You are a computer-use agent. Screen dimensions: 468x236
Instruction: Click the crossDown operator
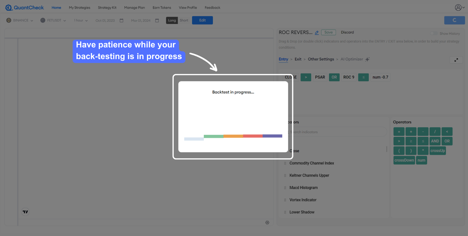(x=404, y=160)
